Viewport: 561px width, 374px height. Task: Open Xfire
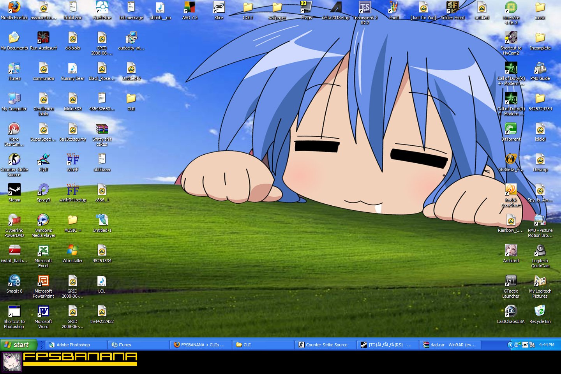[219, 9]
